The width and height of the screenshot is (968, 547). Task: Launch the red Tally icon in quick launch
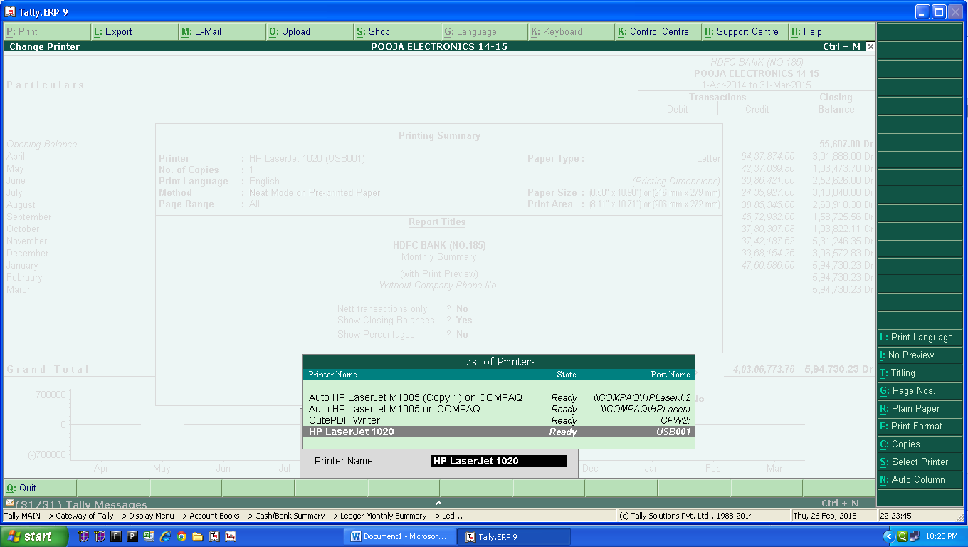coord(231,536)
